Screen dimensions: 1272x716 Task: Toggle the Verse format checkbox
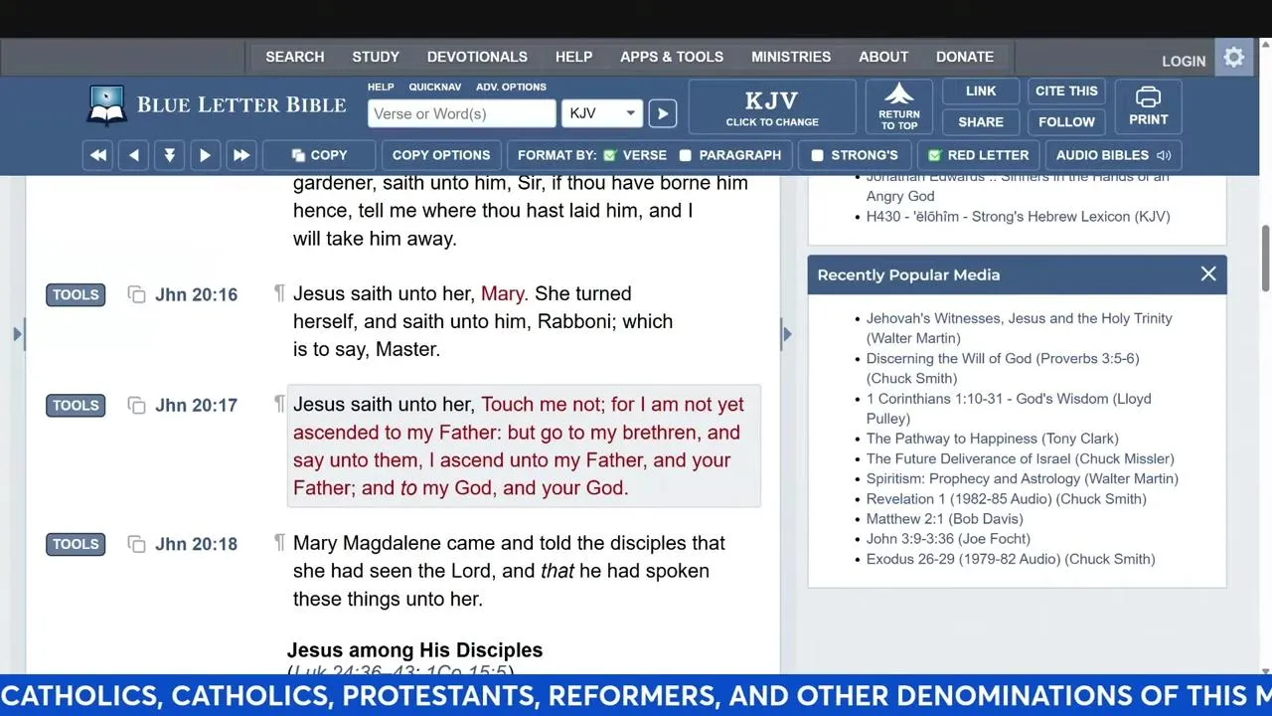click(x=610, y=155)
